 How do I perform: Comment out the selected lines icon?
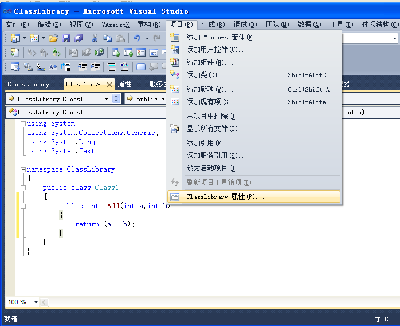click(x=112, y=67)
